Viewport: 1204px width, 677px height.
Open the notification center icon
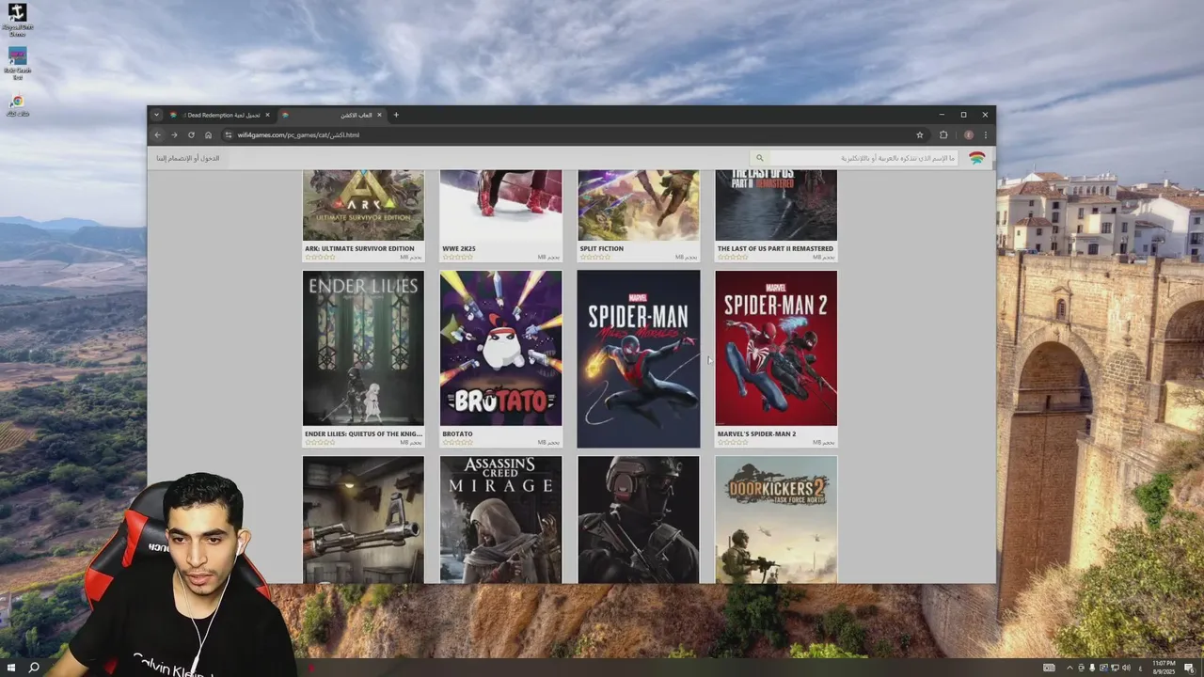[1190, 668]
